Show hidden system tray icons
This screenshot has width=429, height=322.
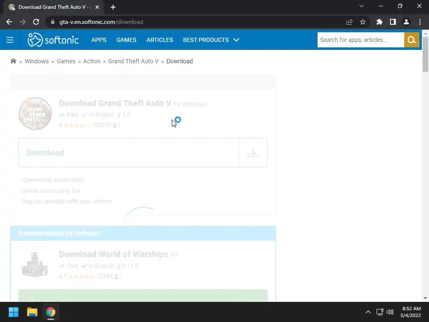368,312
